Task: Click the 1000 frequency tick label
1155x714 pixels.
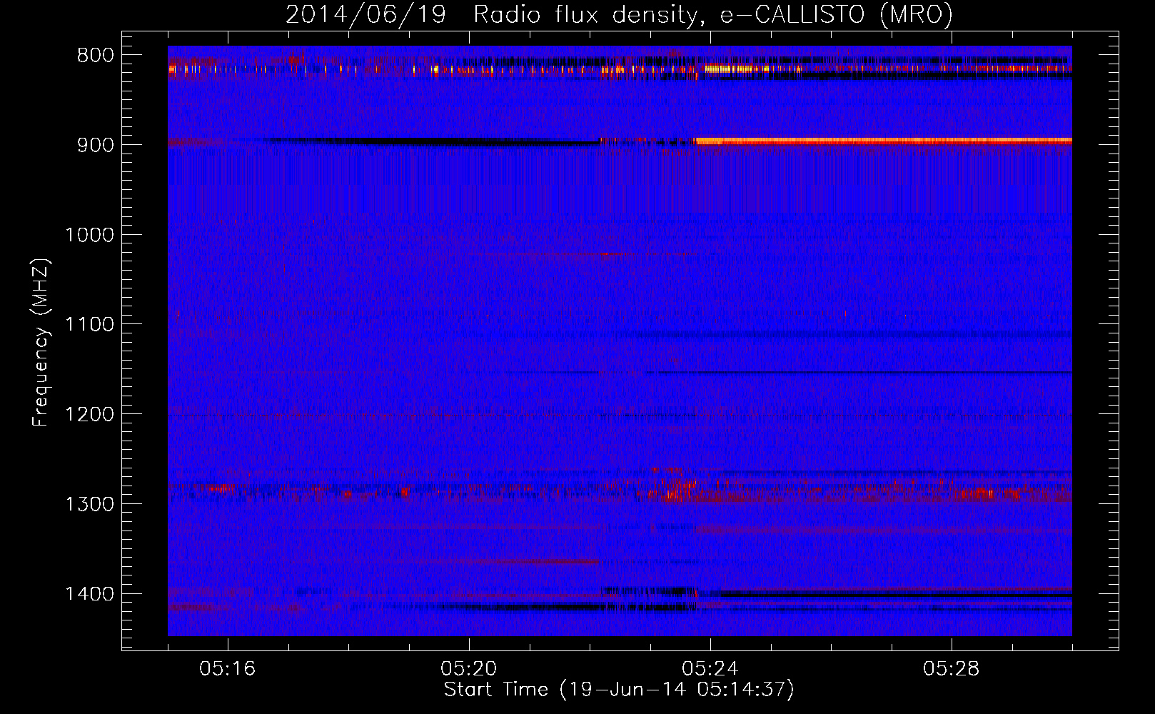Action: [89, 235]
